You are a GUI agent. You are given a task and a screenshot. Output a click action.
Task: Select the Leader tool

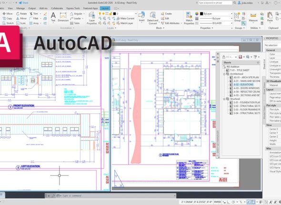75,19
